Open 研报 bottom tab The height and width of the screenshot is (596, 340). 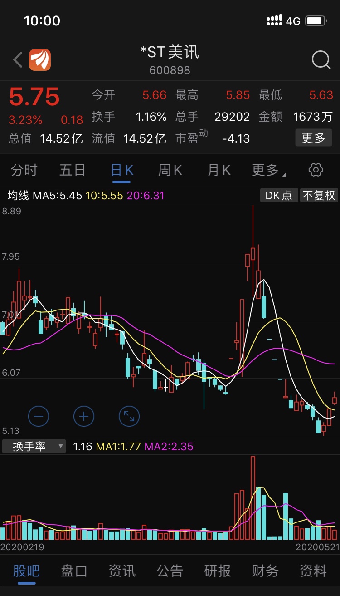point(218,571)
